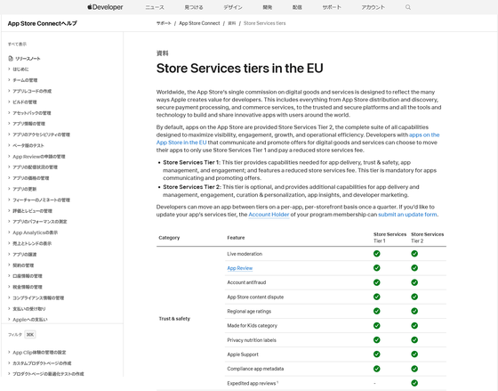Select 口座情報の管理 in the sidebar
Screen dimensions: 498x391
(28, 276)
